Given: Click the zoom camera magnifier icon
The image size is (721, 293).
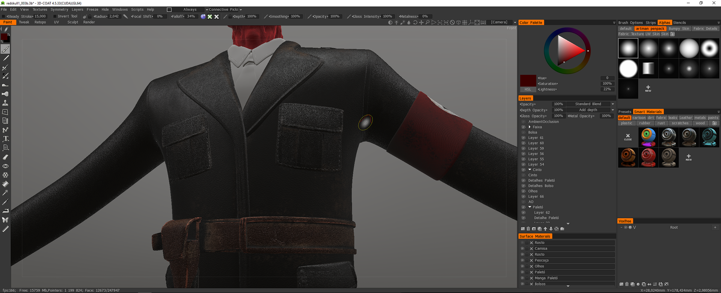Looking at the screenshot, I should [x=427, y=22].
